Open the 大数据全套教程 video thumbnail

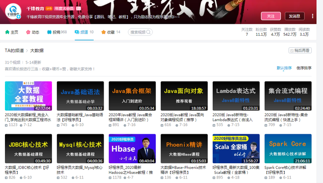coord(28,96)
